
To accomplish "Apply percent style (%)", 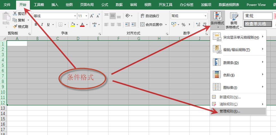I will pyautogui.click(x=184, y=25).
